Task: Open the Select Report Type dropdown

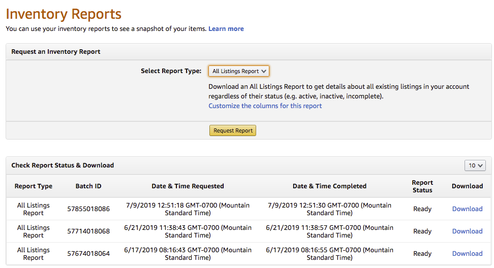Action: tap(239, 71)
